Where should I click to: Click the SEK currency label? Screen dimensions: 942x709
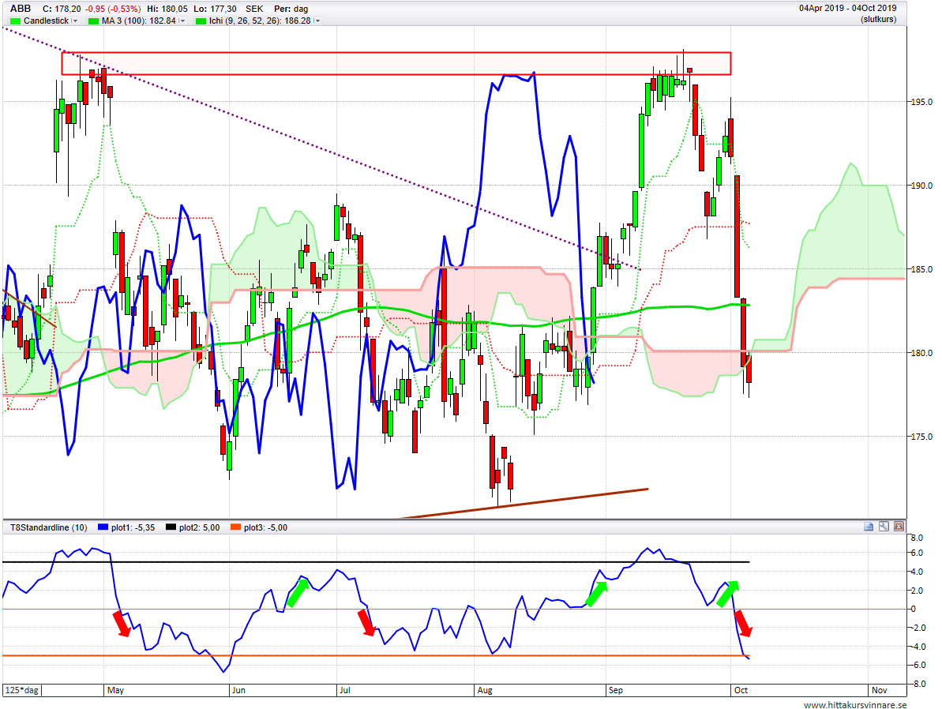point(254,9)
